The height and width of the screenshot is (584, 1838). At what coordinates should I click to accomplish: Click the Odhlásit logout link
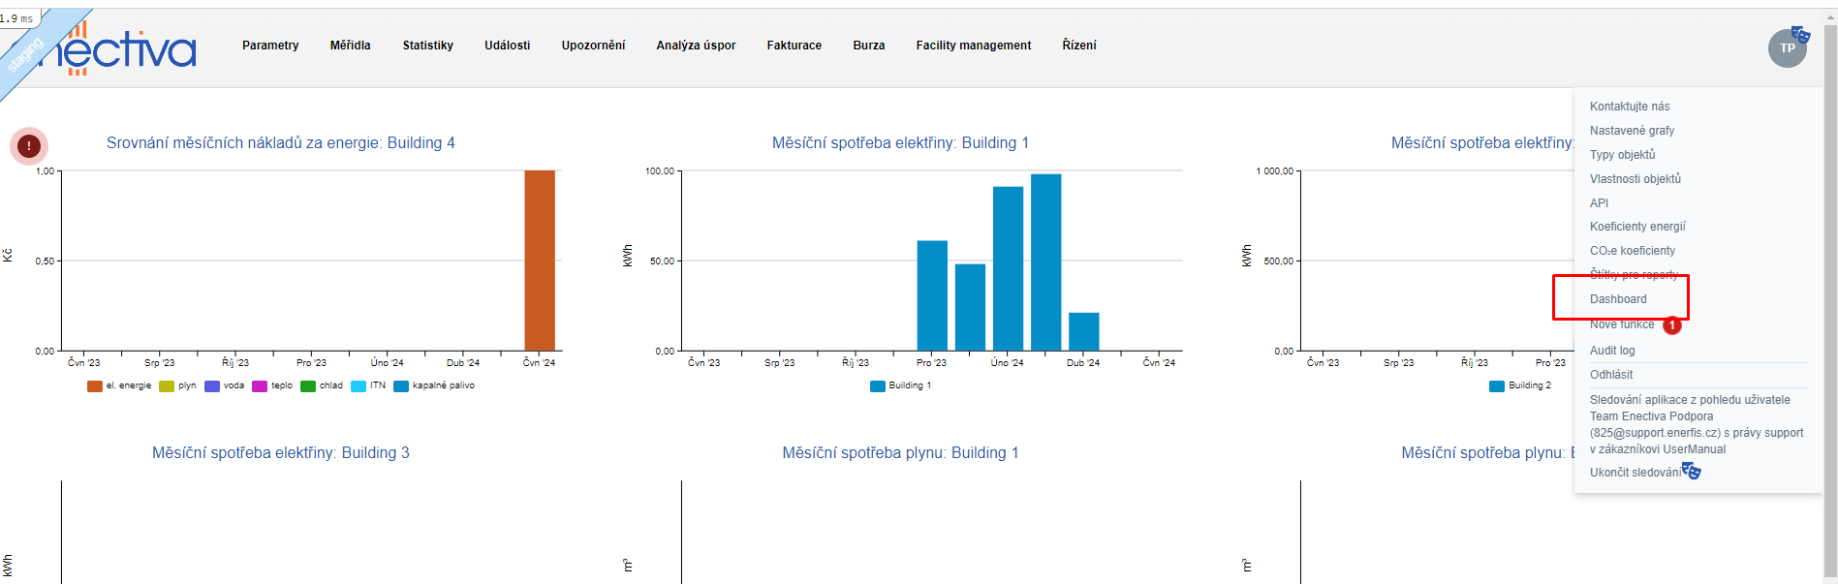point(1610,375)
